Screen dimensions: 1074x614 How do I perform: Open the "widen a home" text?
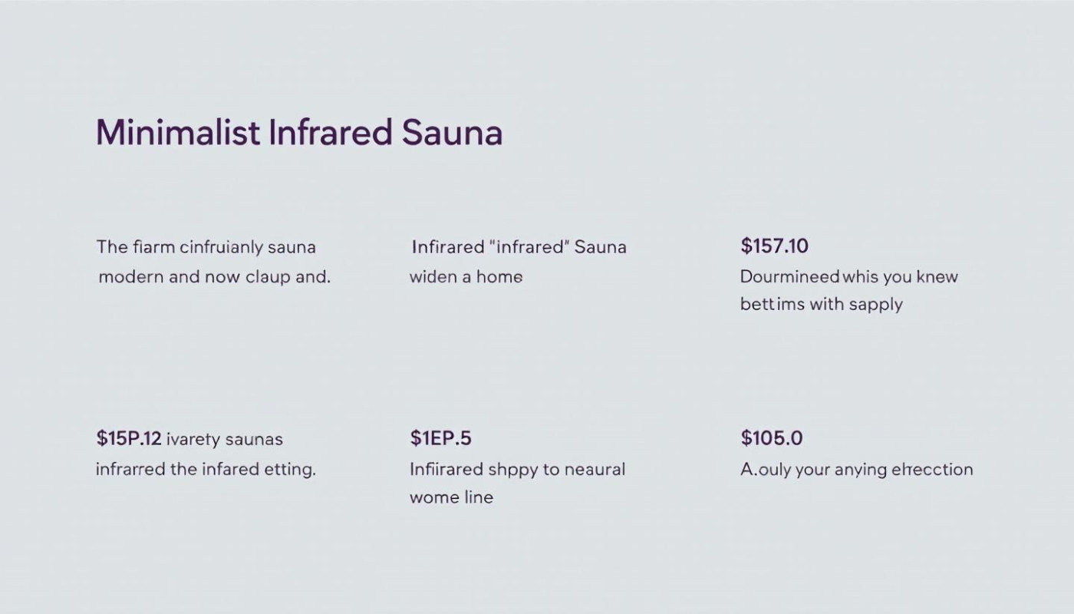(466, 276)
